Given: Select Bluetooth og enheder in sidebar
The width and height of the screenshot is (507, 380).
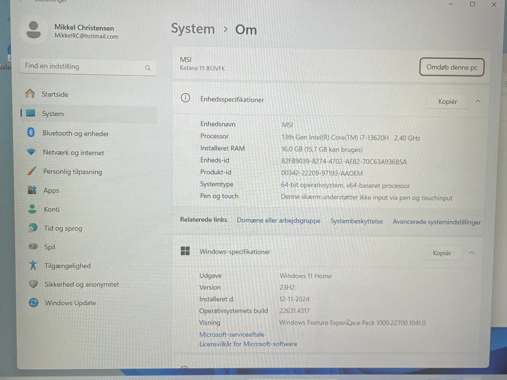Looking at the screenshot, I should (76, 133).
